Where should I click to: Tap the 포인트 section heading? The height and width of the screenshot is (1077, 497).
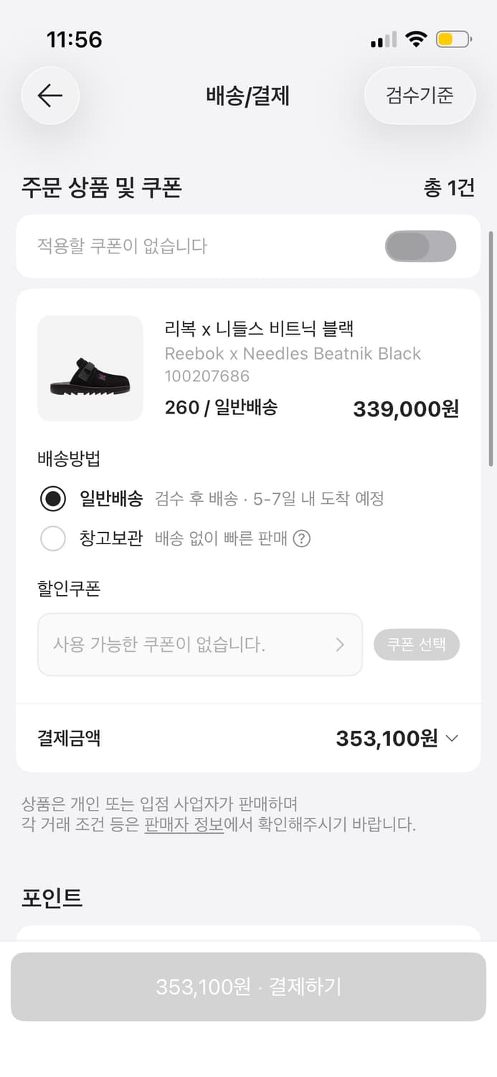tap(52, 897)
